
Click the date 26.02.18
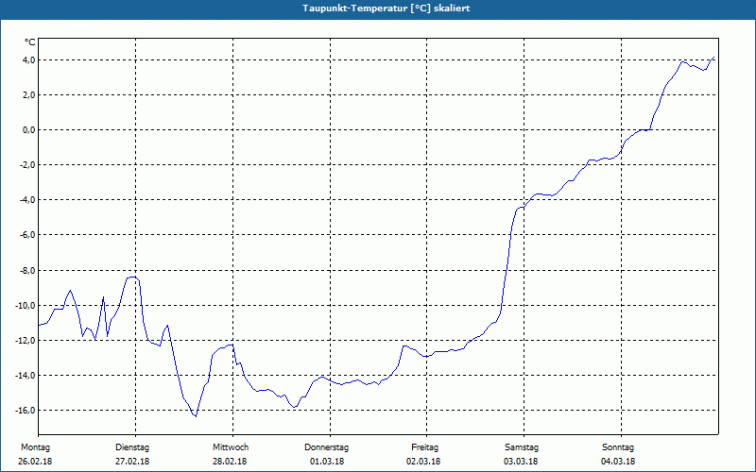tap(35, 462)
